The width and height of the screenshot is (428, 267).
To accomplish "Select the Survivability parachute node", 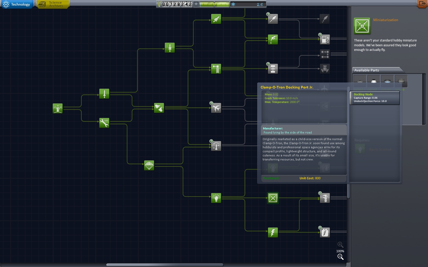I will 149,165.
